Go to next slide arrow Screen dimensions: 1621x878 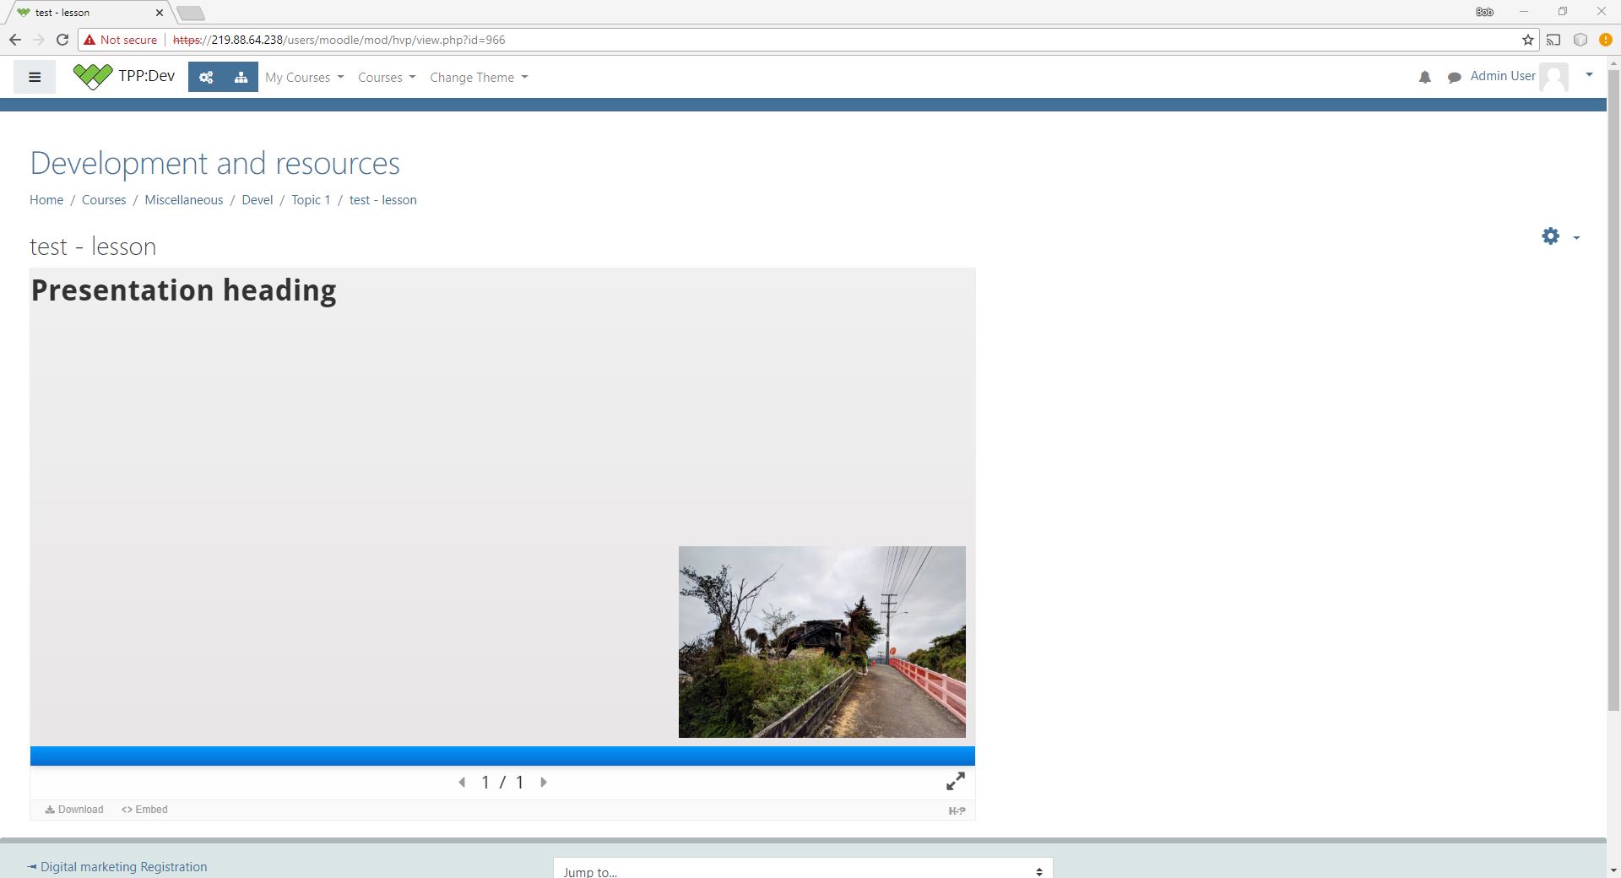544,783
